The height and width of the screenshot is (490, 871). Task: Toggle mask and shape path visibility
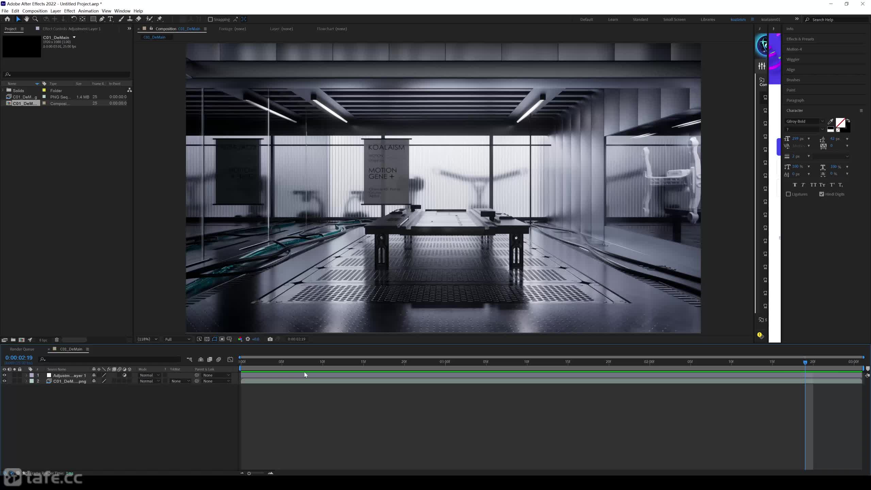[x=214, y=339]
